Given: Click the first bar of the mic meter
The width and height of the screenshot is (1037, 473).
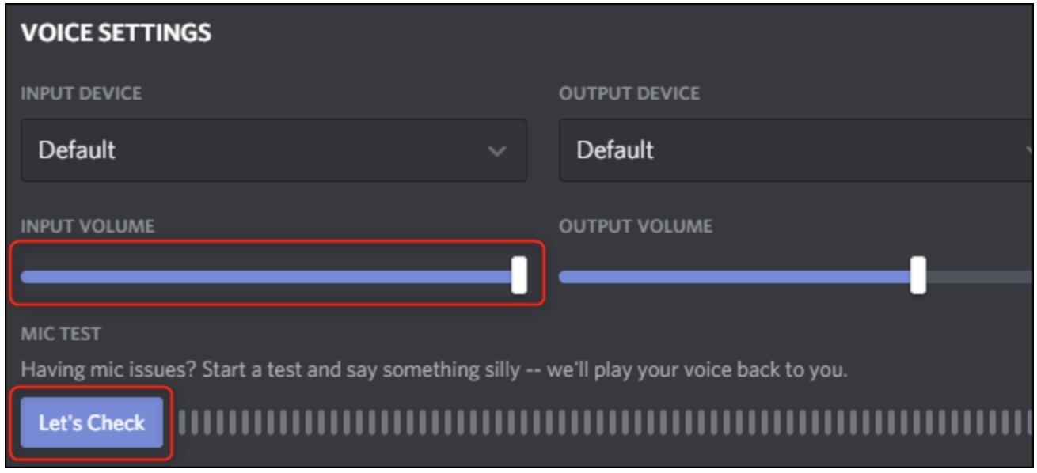Looking at the screenshot, I should point(183,422).
